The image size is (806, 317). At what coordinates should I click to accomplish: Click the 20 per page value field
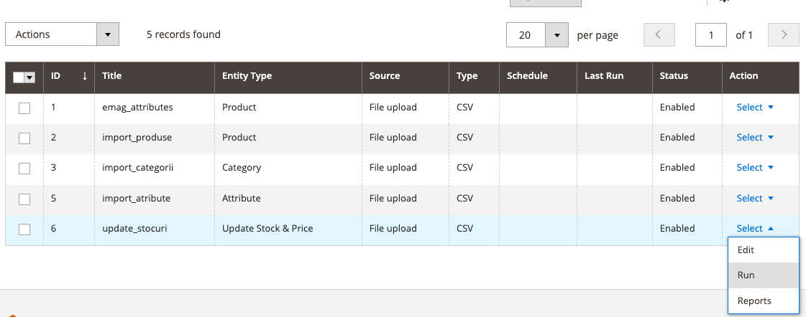coord(526,35)
